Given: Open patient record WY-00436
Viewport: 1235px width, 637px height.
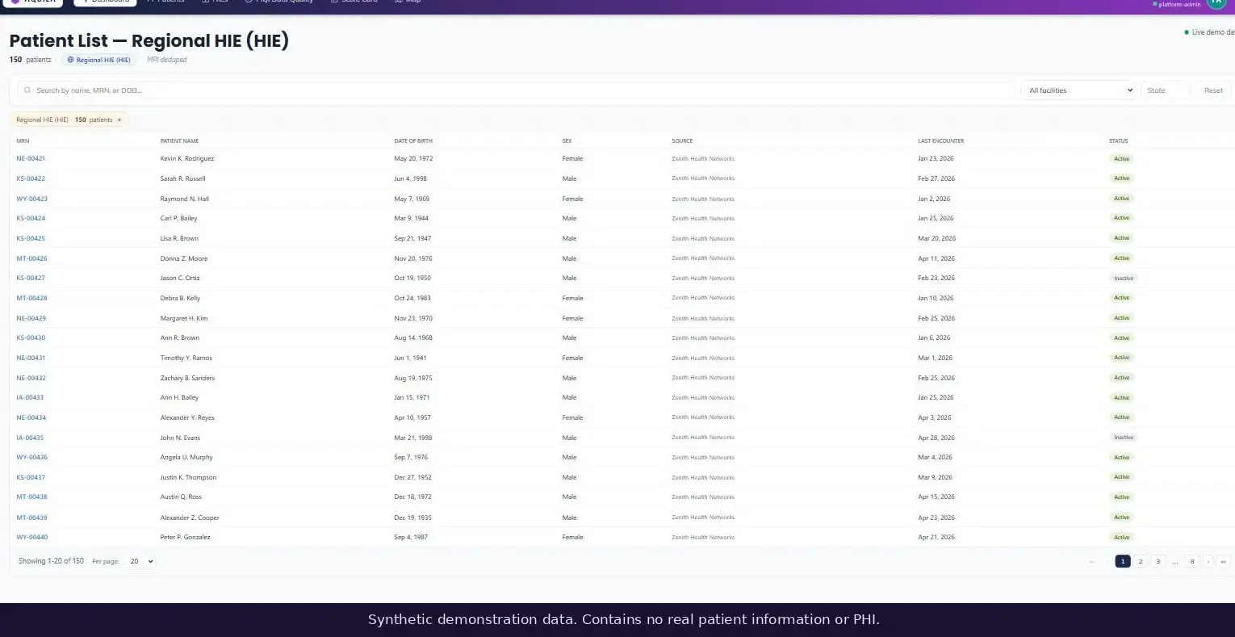Looking at the screenshot, I should click(31, 458).
